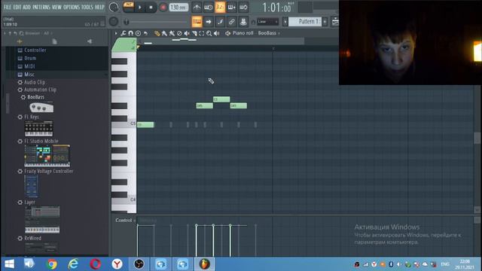This screenshot has width=482, height=271.
Task: Select the Zoom magnifier tool
Action: pyautogui.click(x=209, y=33)
